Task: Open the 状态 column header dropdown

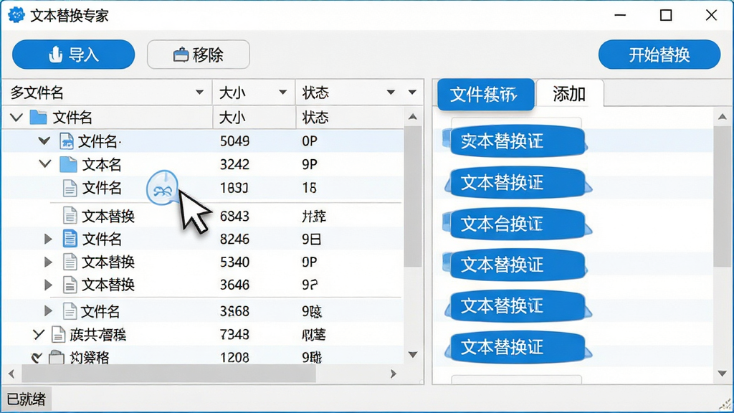Action: (391, 92)
